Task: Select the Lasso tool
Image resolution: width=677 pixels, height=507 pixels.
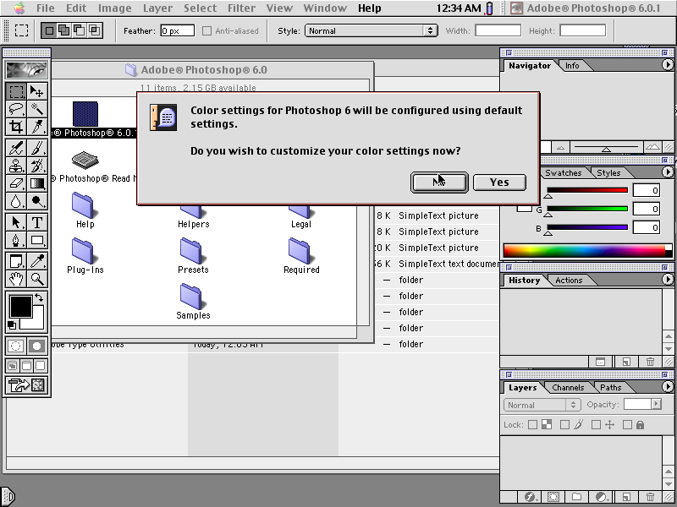Action: point(16,109)
